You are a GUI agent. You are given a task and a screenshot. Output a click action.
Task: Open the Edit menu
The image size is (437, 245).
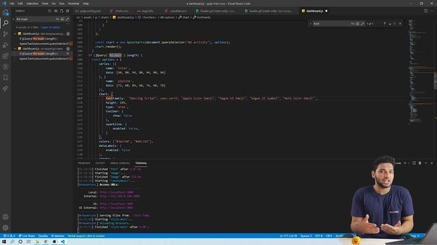20,3
